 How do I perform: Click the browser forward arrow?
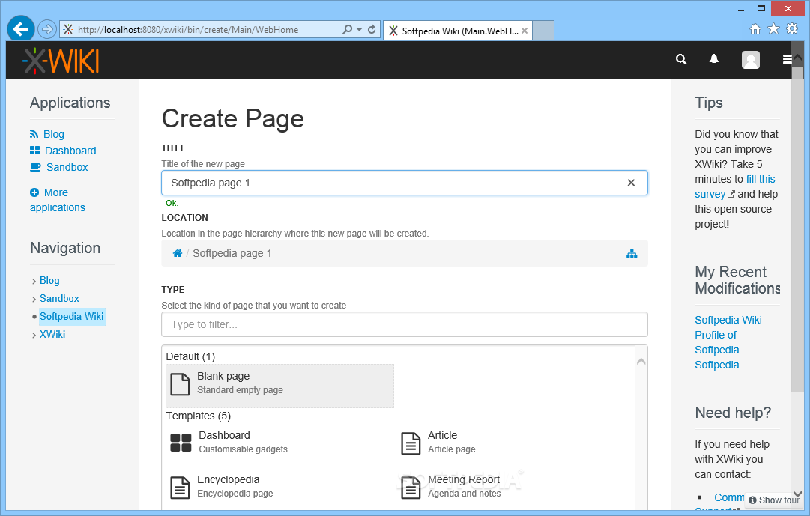(x=47, y=29)
